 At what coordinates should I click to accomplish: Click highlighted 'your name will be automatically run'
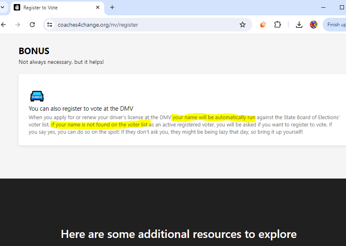[x=214, y=117]
